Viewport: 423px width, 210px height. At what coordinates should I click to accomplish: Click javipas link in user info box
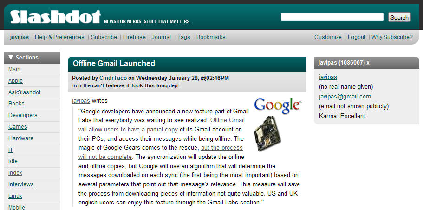[x=328, y=77]
